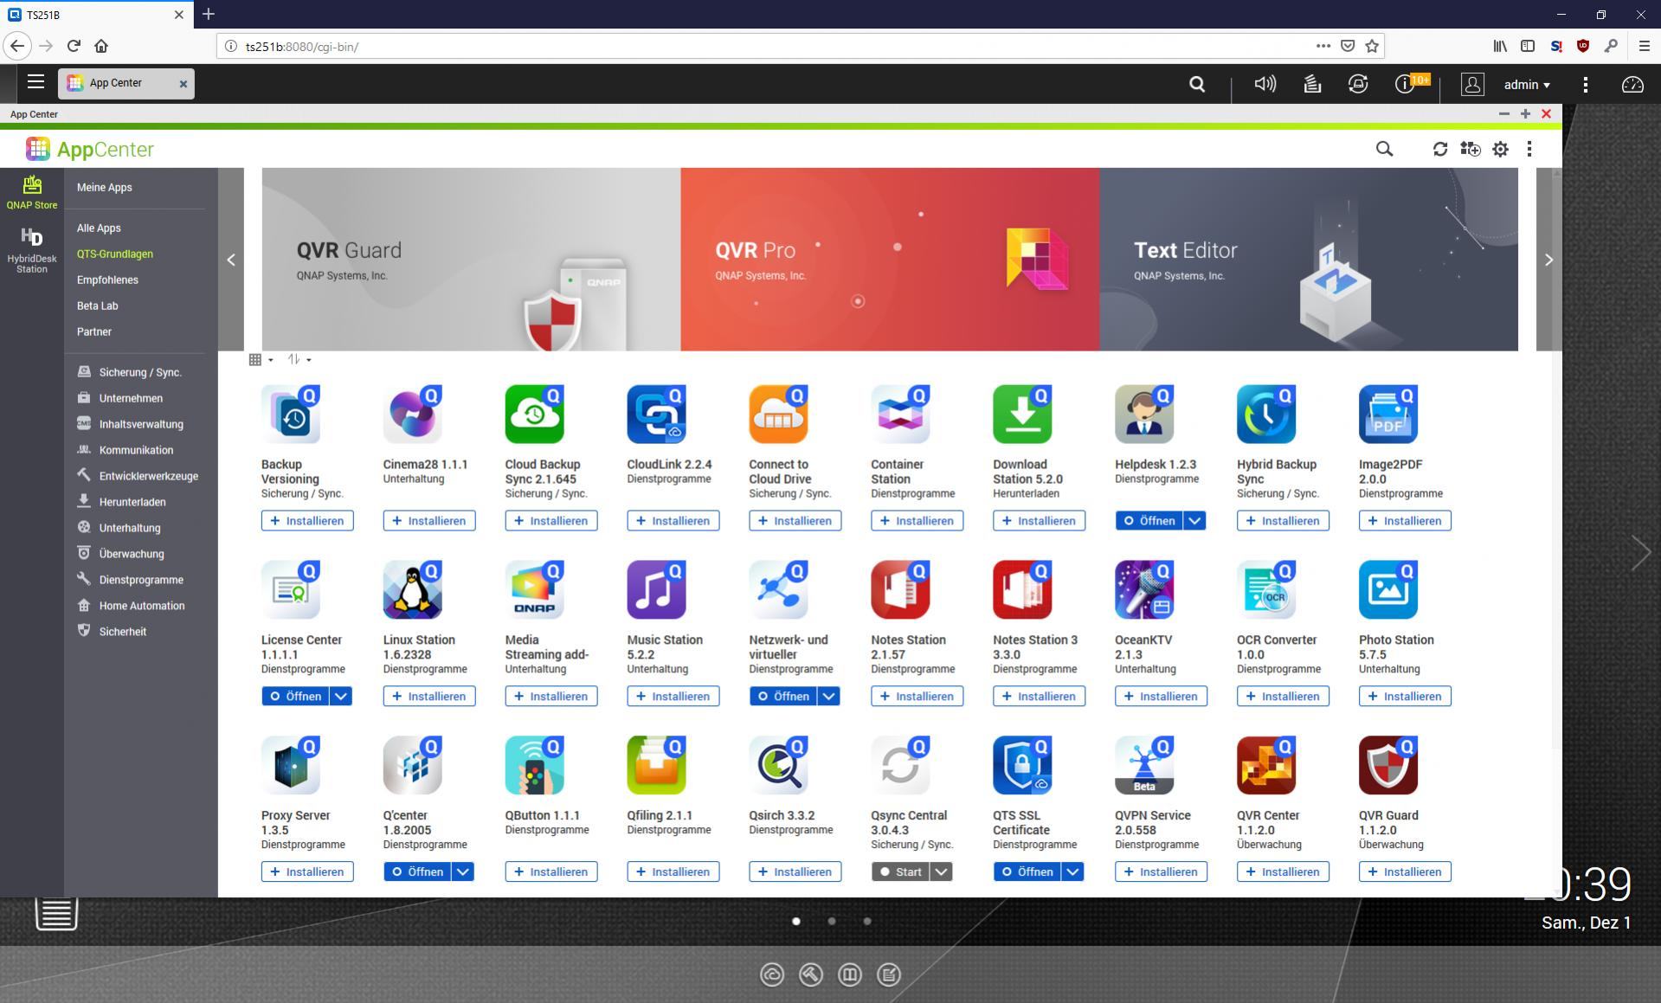Open a new browser tab
Image resolution: width=1661 pixels, height=1003 pixels.
[x=209, y=14]
